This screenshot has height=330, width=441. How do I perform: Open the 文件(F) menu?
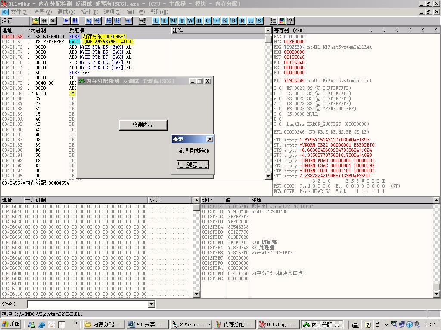tap(20, 12)
